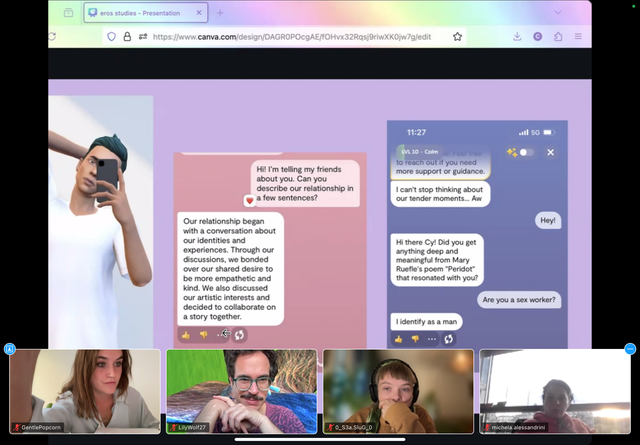Regenerate the pink chat reply
Screen dimensions: 640x445
click(x=239, y=335)
